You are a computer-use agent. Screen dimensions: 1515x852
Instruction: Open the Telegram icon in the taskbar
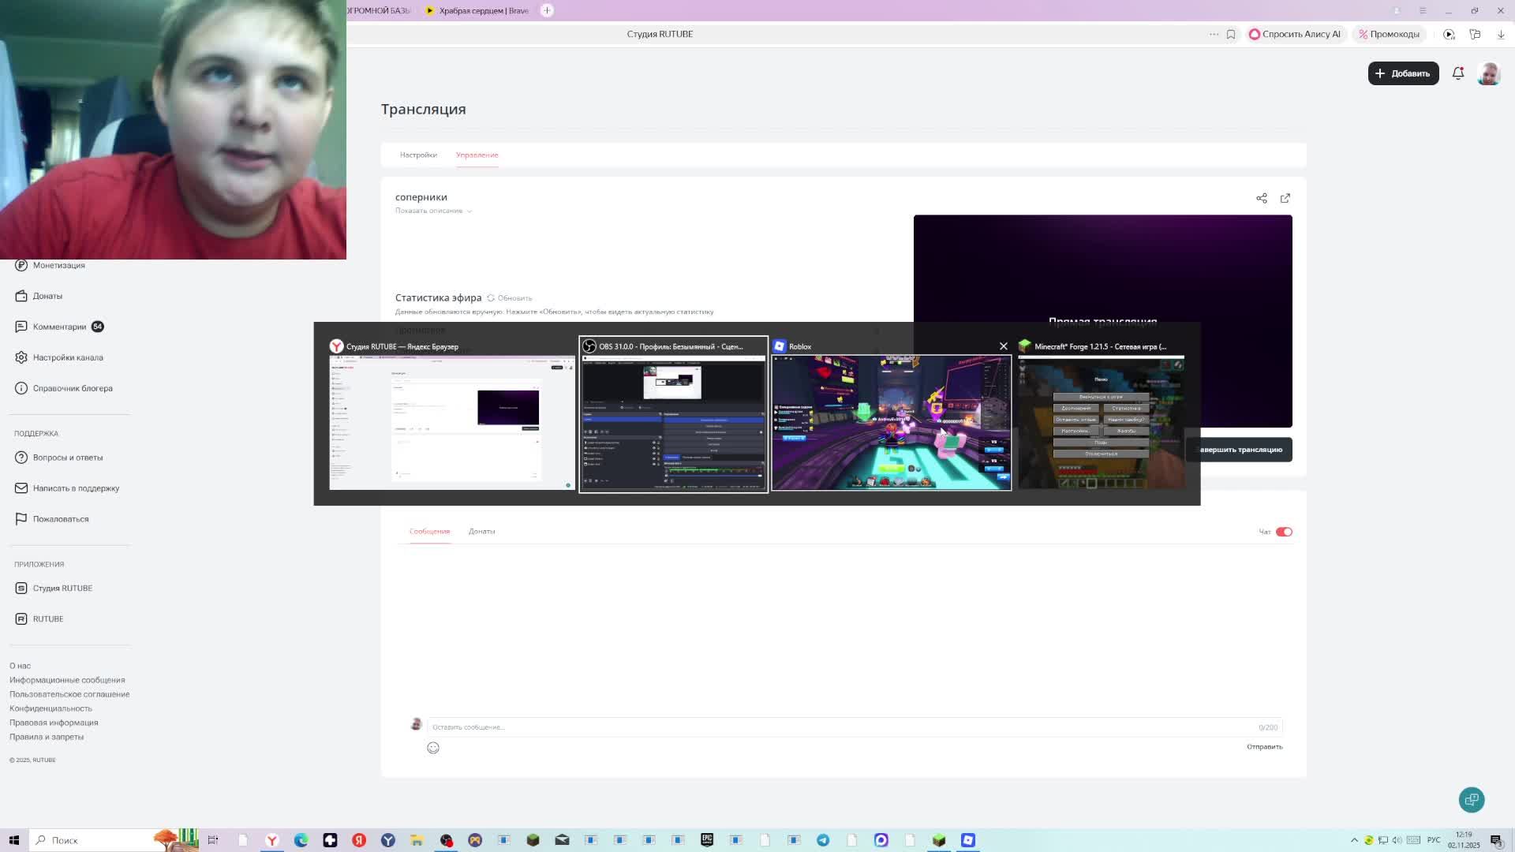(x=823, y=840)
